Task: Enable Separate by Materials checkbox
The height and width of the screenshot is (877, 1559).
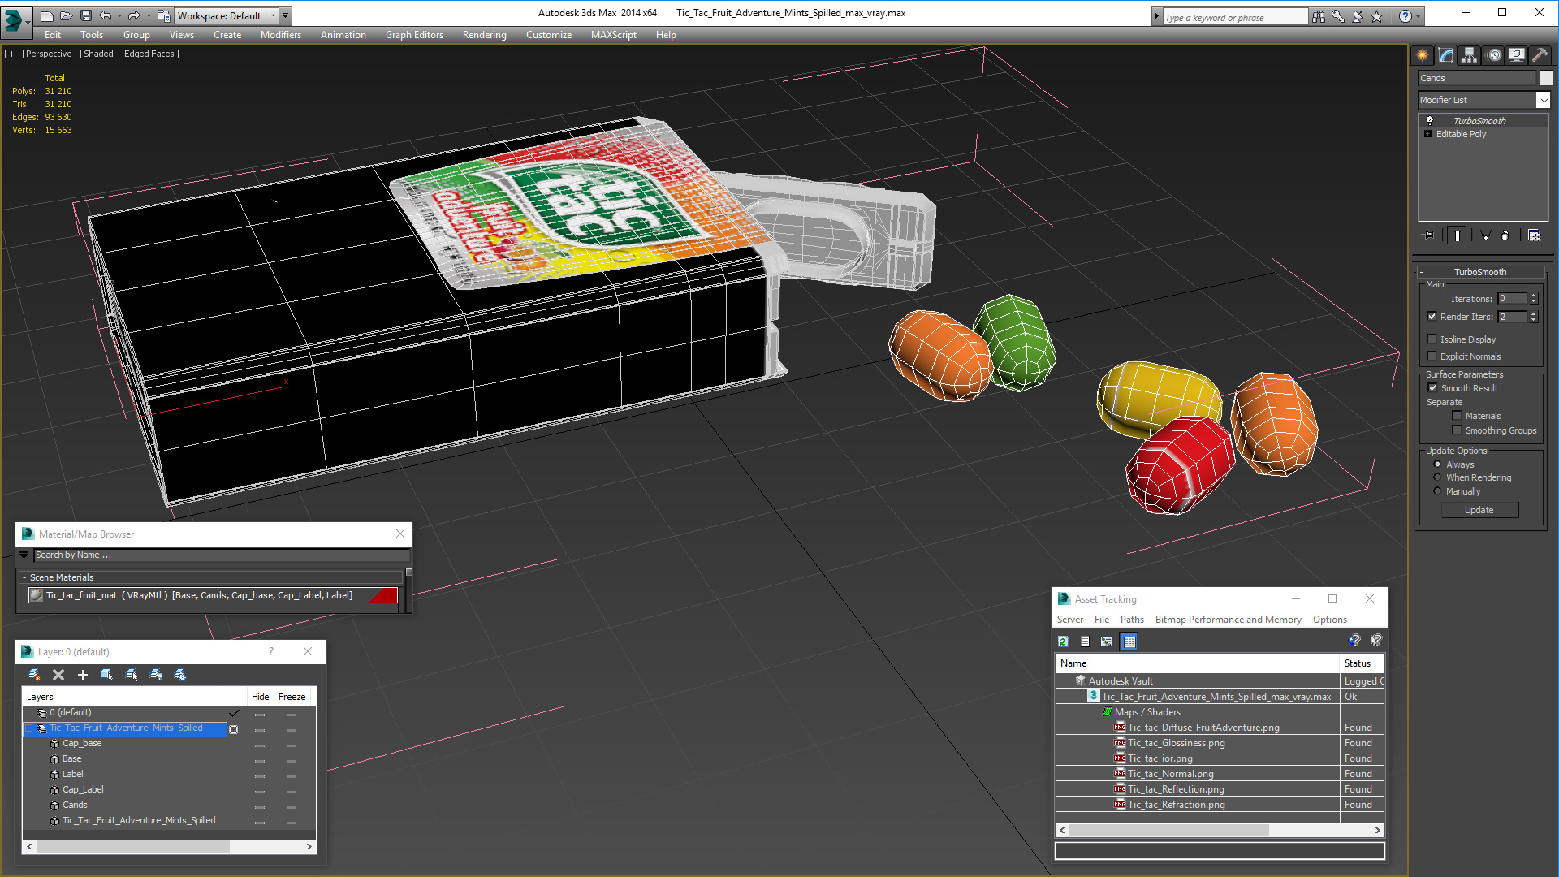Action: pyautogui.click(x=1457, y=416)
